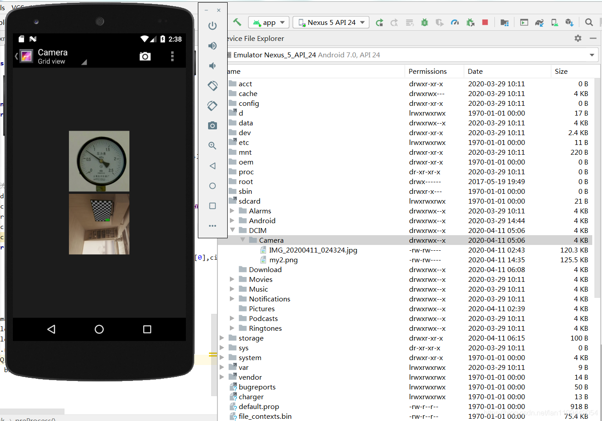This screenshot has height=421, width=602.
Task: Tap the checkerboard ceiling photo thumbnail
Action: pyautogui.click(x=99, y=224)
